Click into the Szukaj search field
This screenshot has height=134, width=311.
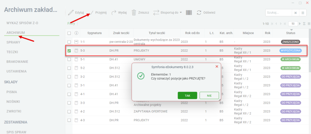tap(279, 13)
